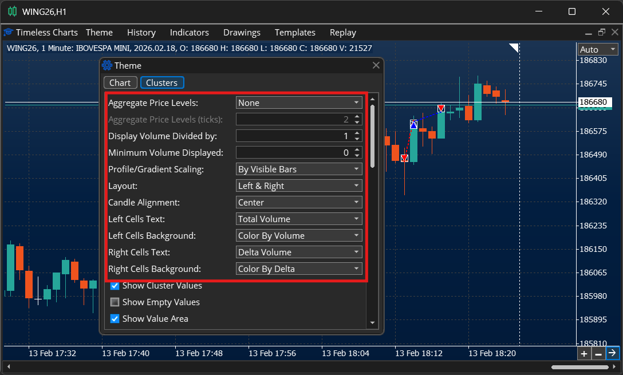Open Right Cells Text dropdown

[299, 252]
